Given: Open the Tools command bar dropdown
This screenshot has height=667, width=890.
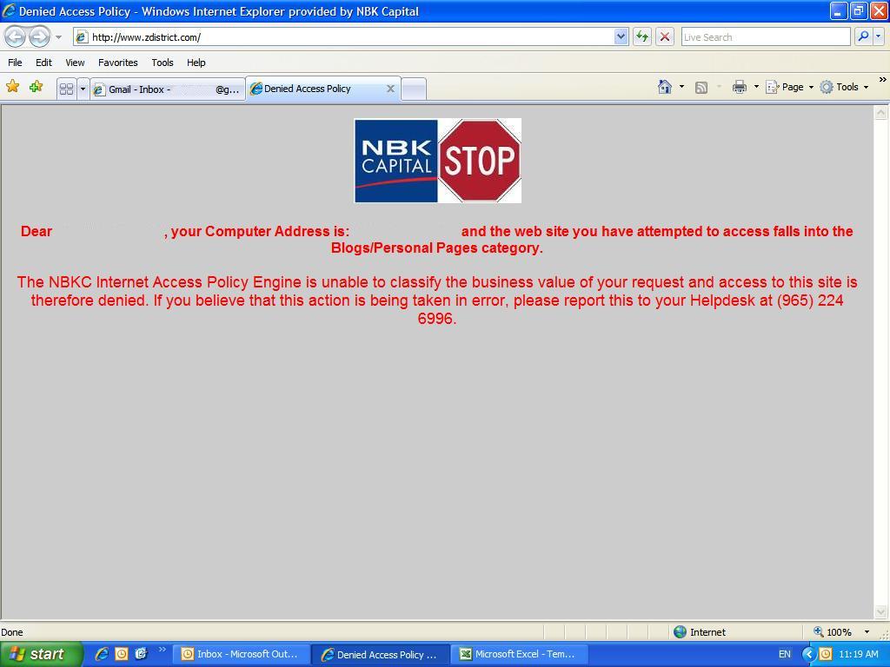Looking at the screenshot, I should tap(846, 87).
